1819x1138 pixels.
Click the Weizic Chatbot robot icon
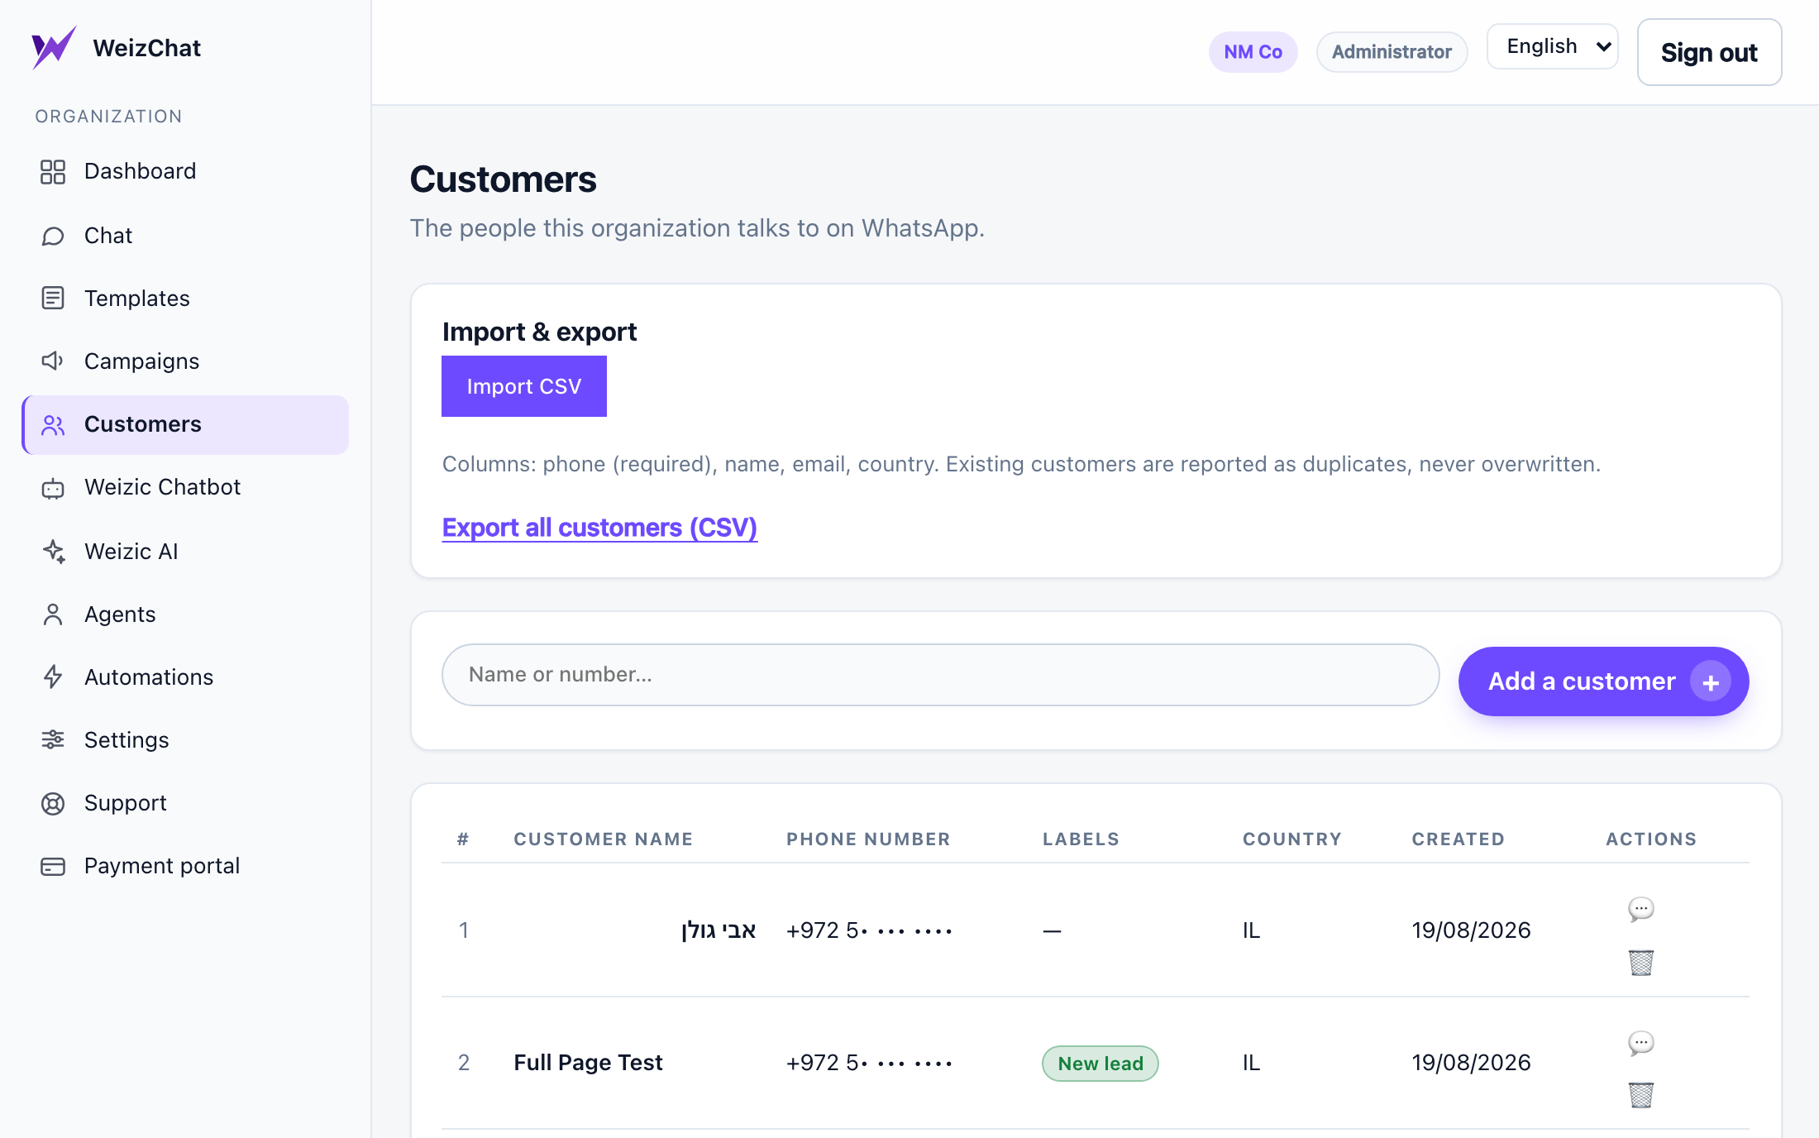coord(53,488)
